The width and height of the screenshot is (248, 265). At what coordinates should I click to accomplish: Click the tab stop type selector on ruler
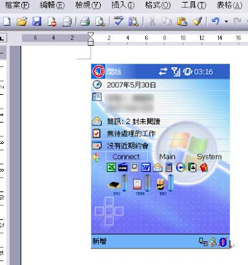[3, 38]
